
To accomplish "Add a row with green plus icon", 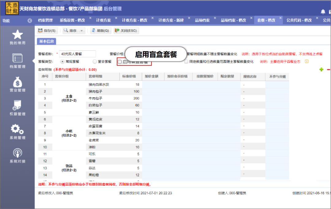I will (x=321, y=69).
